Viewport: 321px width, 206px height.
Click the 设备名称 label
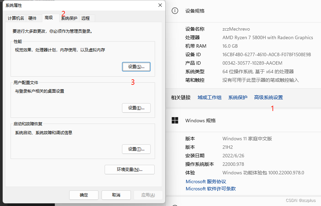195,29
